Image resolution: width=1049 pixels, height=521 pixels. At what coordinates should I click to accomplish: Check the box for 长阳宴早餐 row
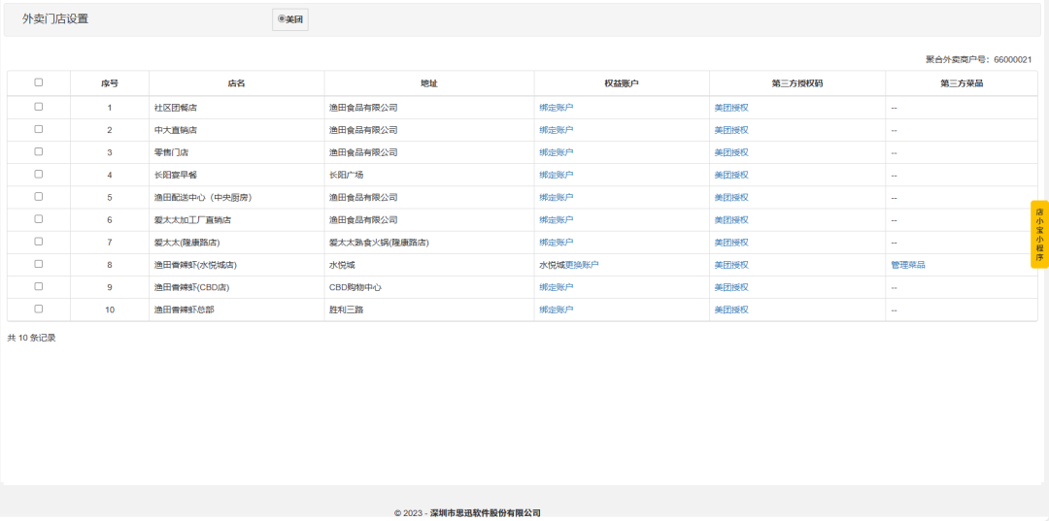coord(38,175)
